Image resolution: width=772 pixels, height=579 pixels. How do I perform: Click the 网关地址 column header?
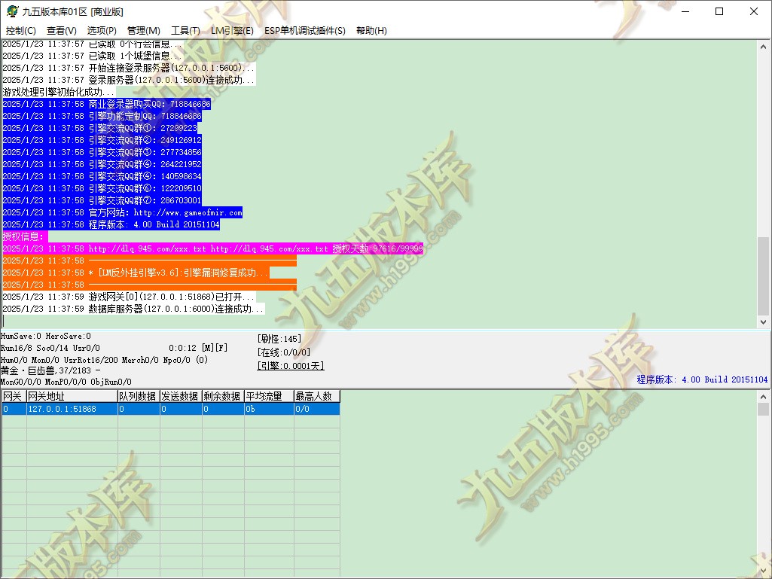pos(72,396)
